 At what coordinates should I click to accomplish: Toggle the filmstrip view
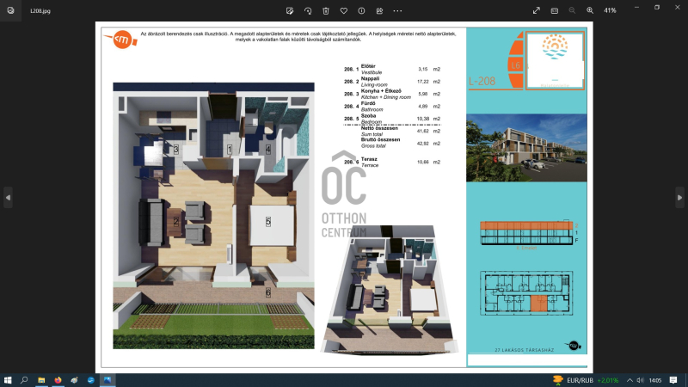[554, 10]
